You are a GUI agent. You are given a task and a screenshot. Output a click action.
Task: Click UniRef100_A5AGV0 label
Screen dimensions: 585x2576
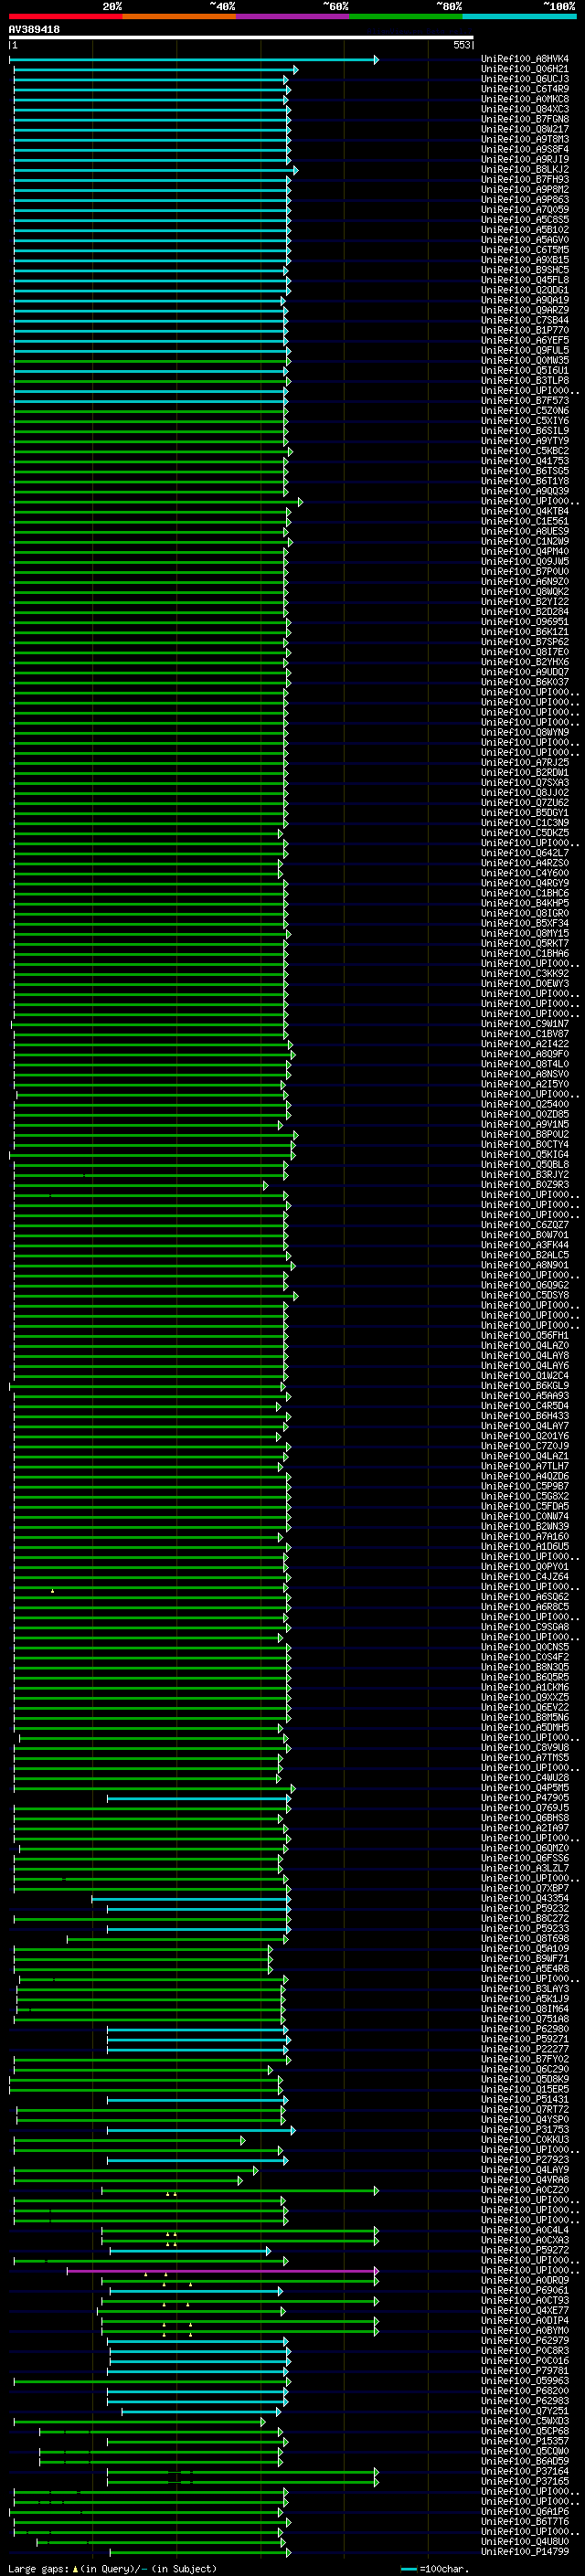(x=525, y=240)
